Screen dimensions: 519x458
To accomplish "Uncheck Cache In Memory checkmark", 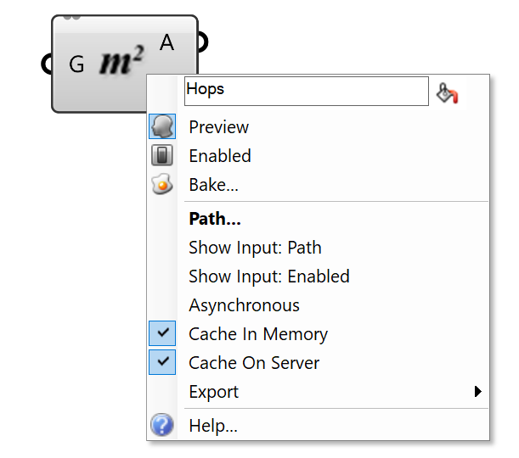I will click(162, 334).
